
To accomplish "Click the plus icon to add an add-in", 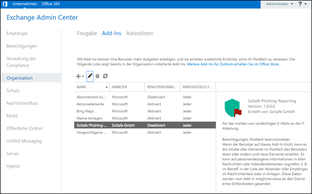I will tap(78, 76).
